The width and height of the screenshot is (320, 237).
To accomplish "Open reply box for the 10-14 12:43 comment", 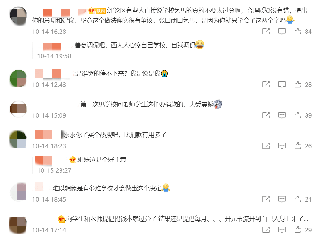I will 282,84.
